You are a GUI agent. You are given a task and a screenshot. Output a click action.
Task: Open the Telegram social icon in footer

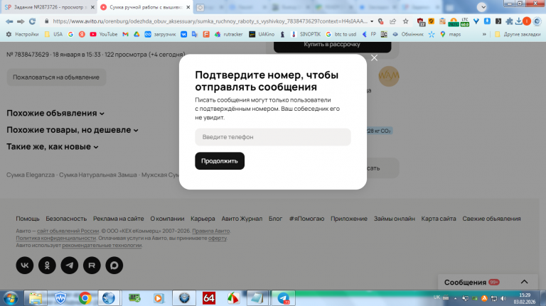[x=70, y=266]
